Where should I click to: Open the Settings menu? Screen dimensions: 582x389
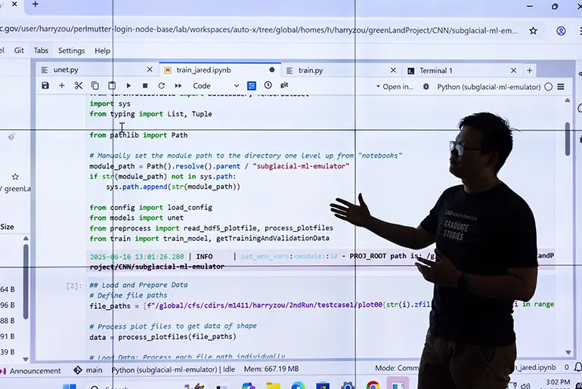point(71,51)
